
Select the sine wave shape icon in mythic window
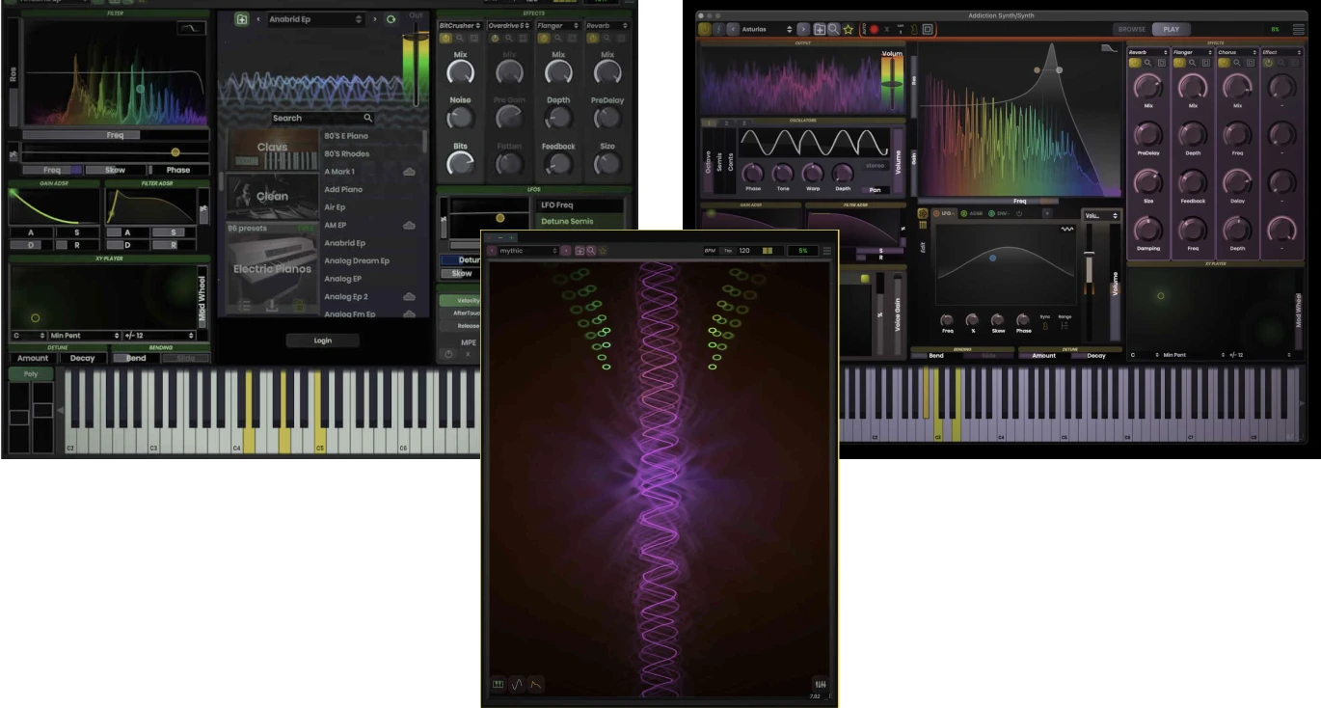click(517, 682)
